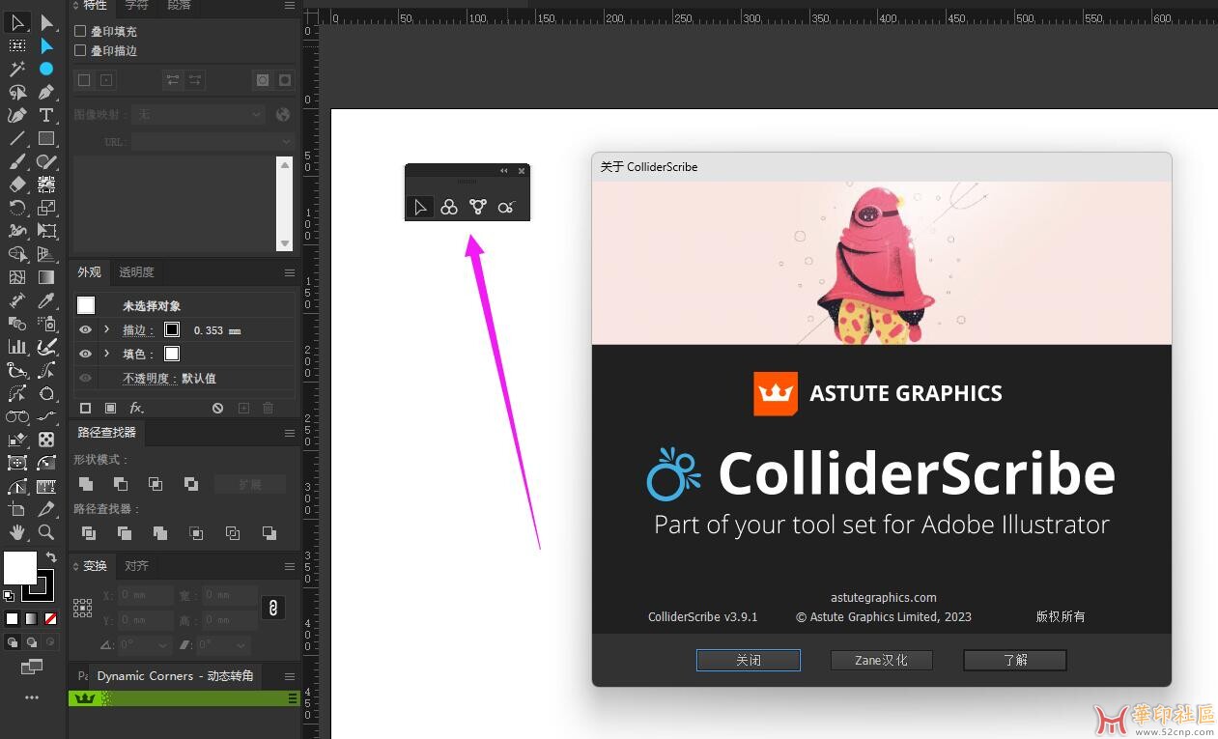Open edit toolbar three dots
Image resolution: width=1218 pixels, height=739 pixels.
32,696
